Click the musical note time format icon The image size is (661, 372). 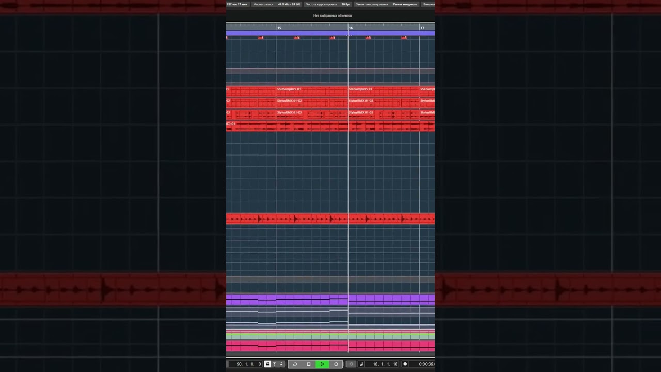(x=361, y=364)
